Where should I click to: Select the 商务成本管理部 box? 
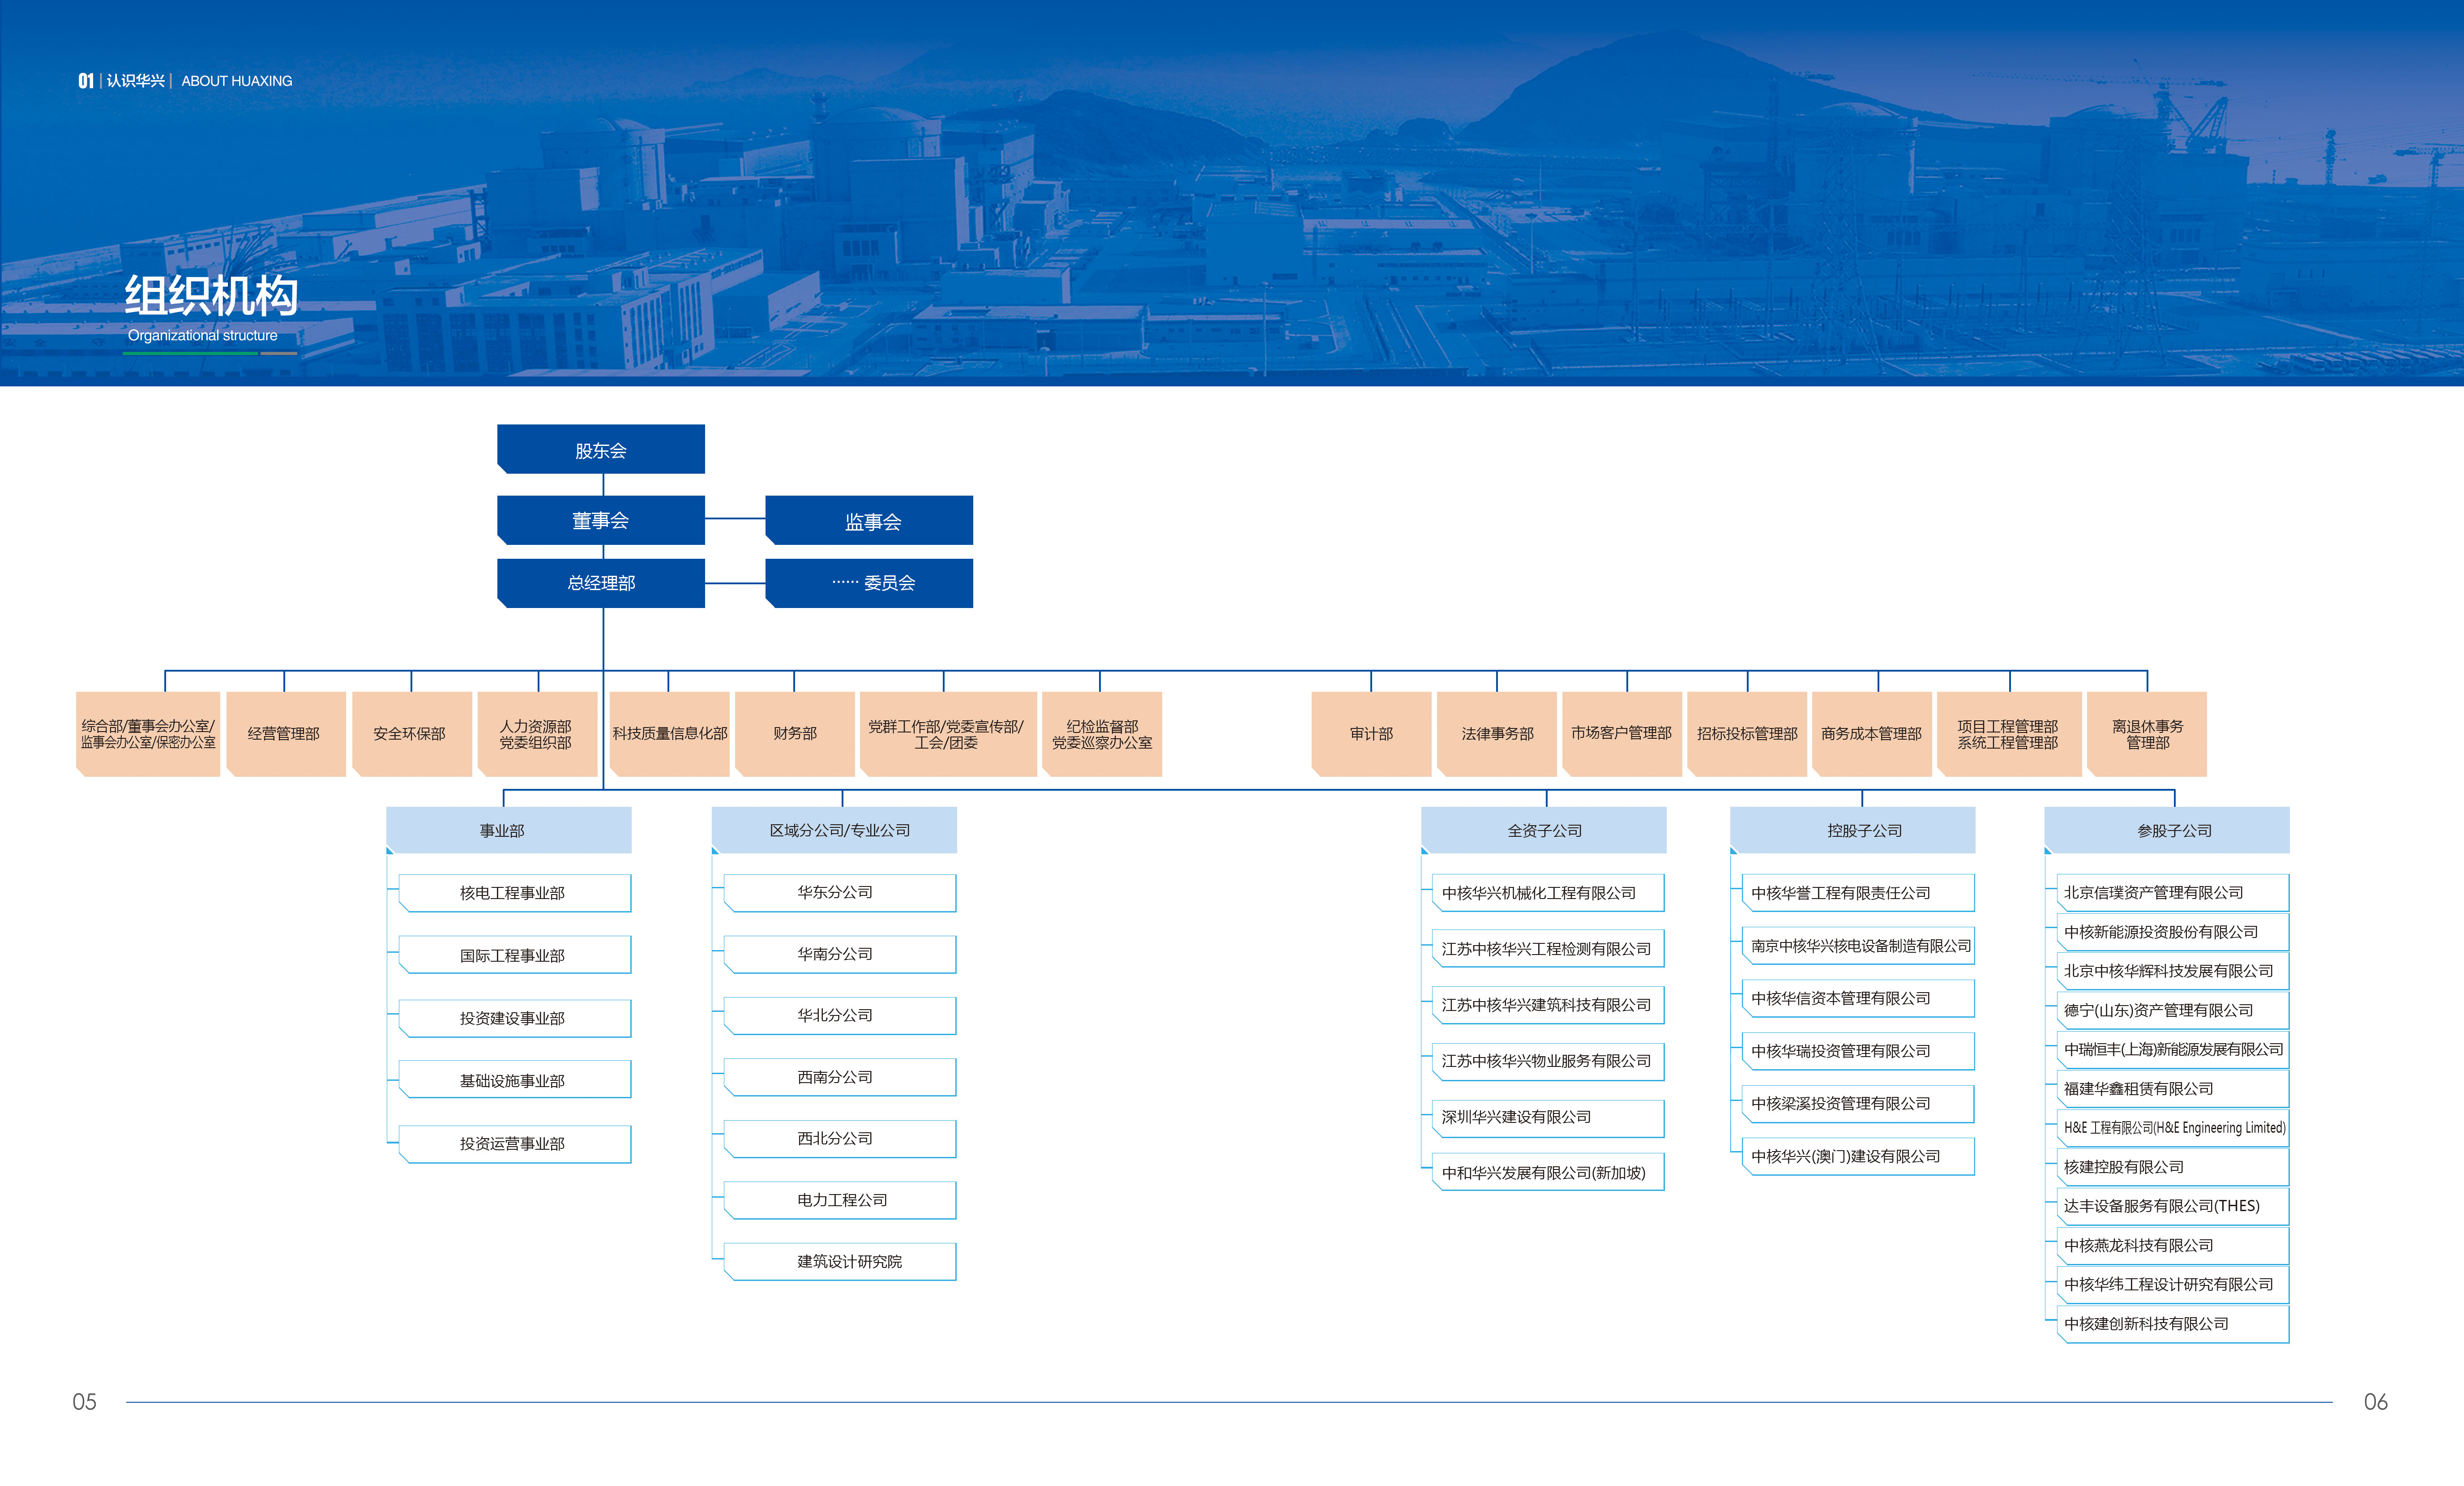point(1872,733)
